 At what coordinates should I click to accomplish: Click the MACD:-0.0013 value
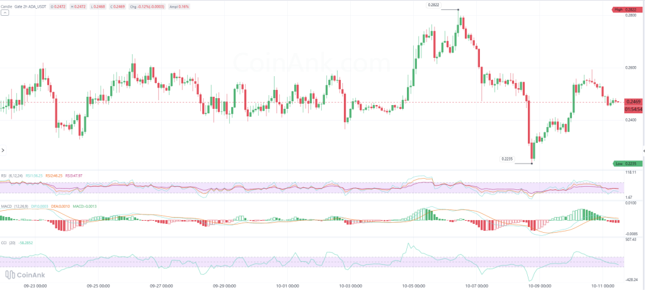pos(84,206)
